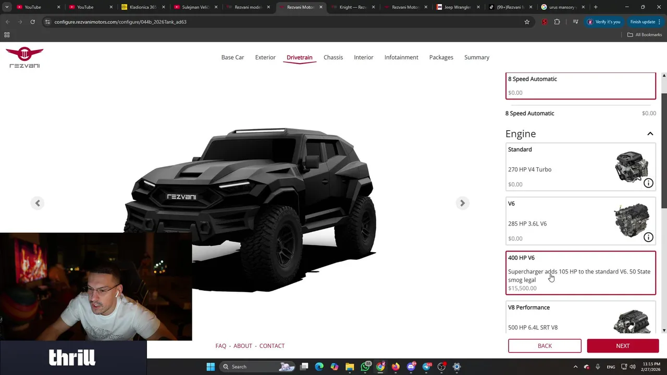Select the V8 Performance 500 HP engine
Image resolution: width=667 pixels, height=375 pixels.
click(580, 317)
